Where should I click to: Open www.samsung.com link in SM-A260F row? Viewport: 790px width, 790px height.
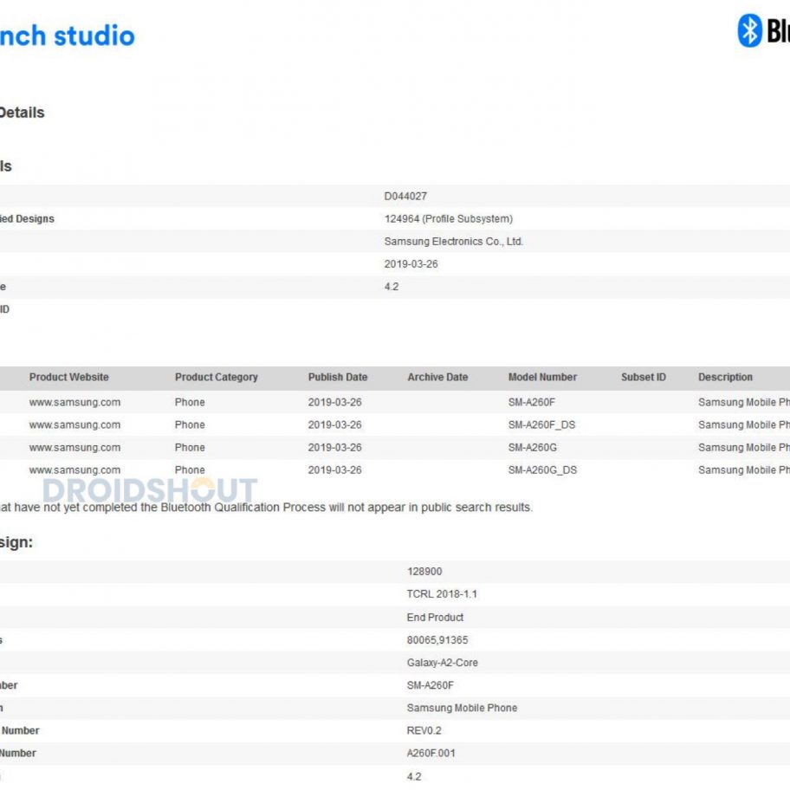coord(74,402)
